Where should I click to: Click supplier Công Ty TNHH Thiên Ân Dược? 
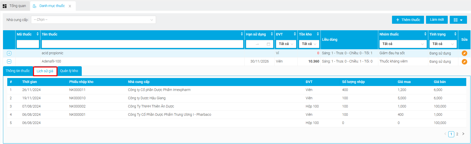coord(151,106)
